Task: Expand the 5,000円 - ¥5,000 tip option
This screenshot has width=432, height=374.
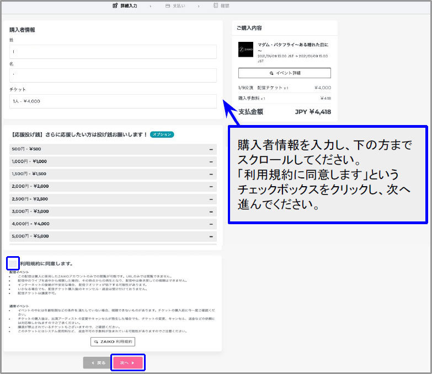Action: (113, 236)
